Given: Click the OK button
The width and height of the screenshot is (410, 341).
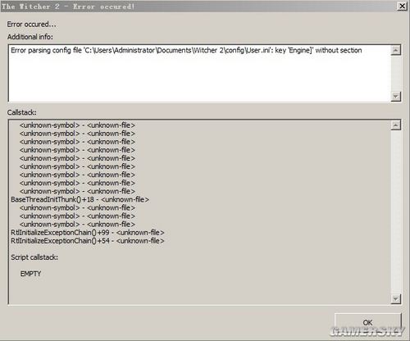Looking at the screenshot, I should point(367,322).
